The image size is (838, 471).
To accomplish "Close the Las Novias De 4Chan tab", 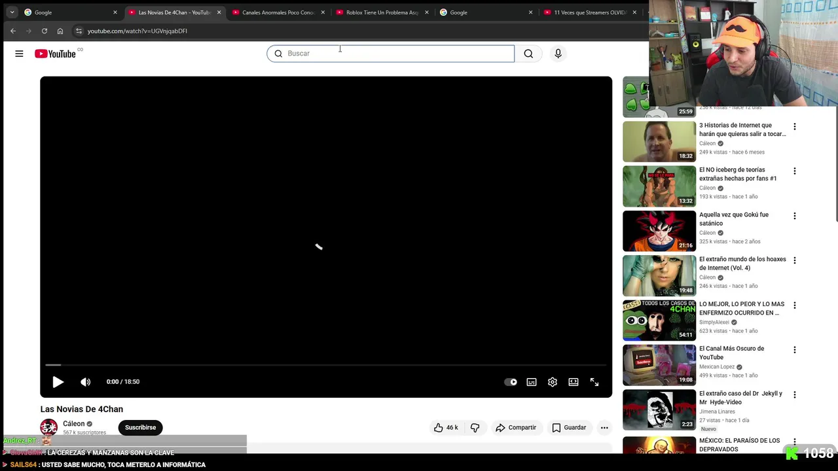I will click(219, 12).
